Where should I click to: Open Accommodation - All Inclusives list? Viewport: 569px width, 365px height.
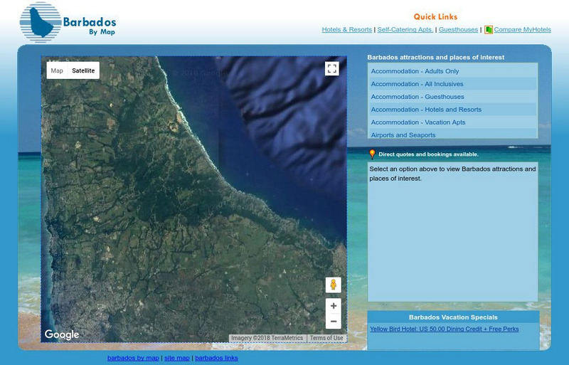coord(452,84)
